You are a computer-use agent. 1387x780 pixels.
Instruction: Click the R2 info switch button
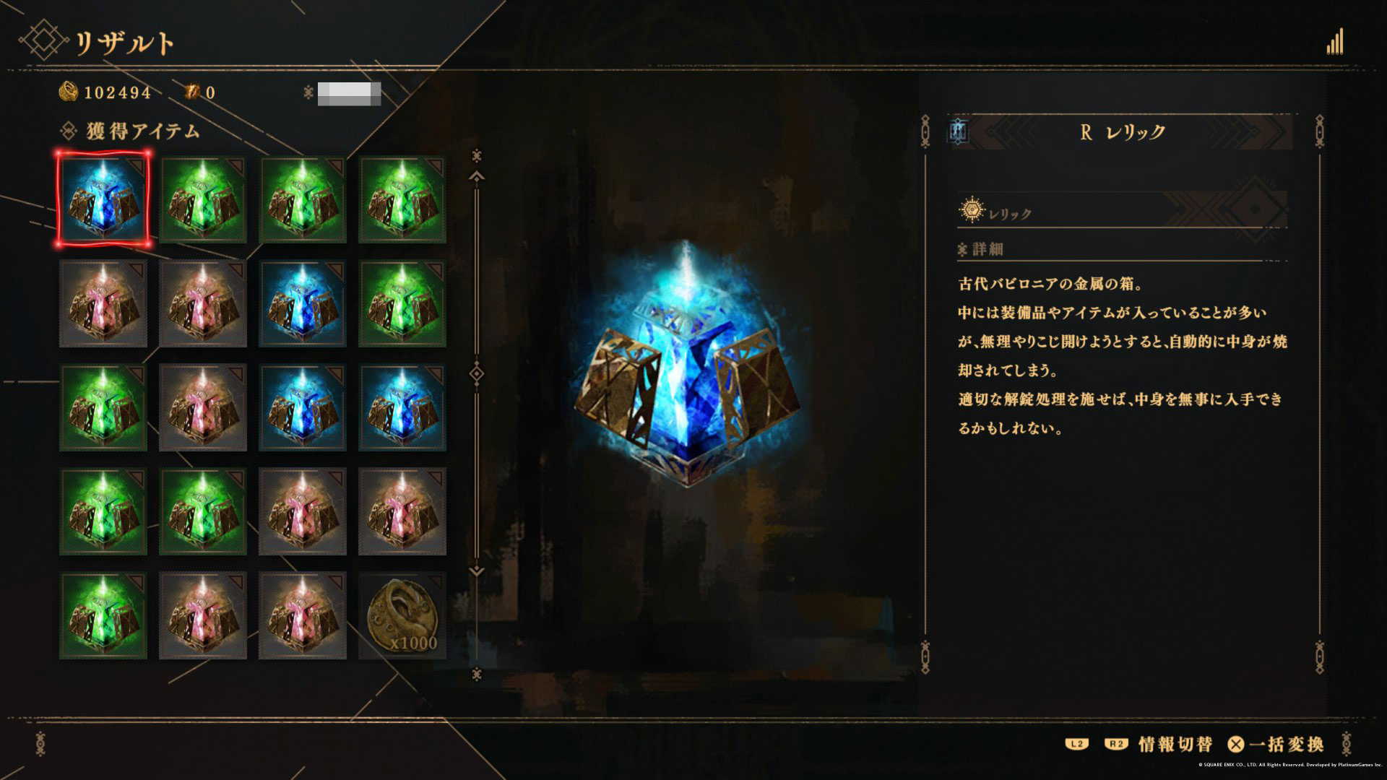click(1116, 744)
